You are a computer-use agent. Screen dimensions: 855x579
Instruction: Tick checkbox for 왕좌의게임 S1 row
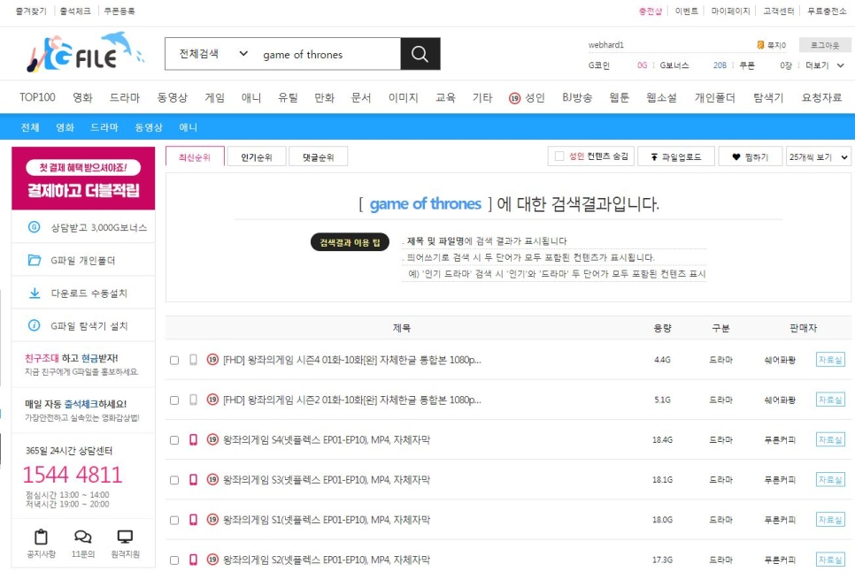tap(174, 520)
